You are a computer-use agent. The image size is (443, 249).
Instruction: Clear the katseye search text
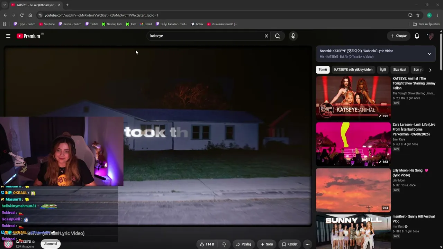[266, 36]
